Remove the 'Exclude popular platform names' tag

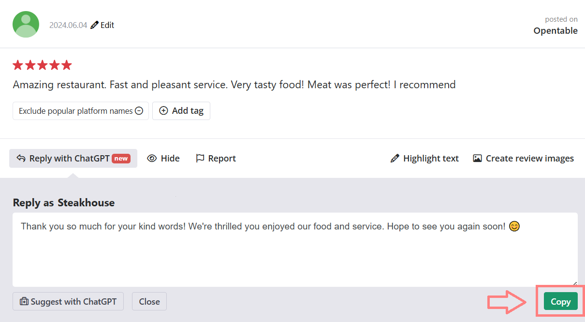139,111
